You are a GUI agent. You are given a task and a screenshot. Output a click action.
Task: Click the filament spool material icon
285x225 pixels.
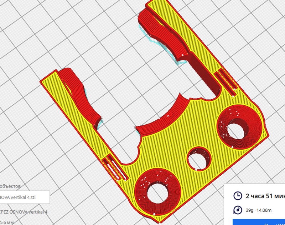237,210
